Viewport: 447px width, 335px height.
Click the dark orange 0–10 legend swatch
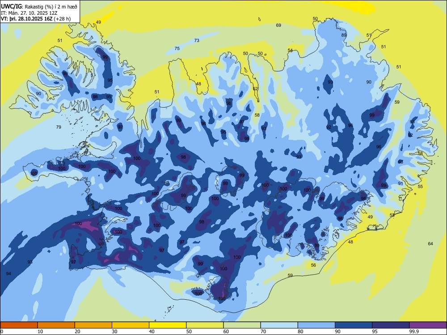[x=19, y=325]
